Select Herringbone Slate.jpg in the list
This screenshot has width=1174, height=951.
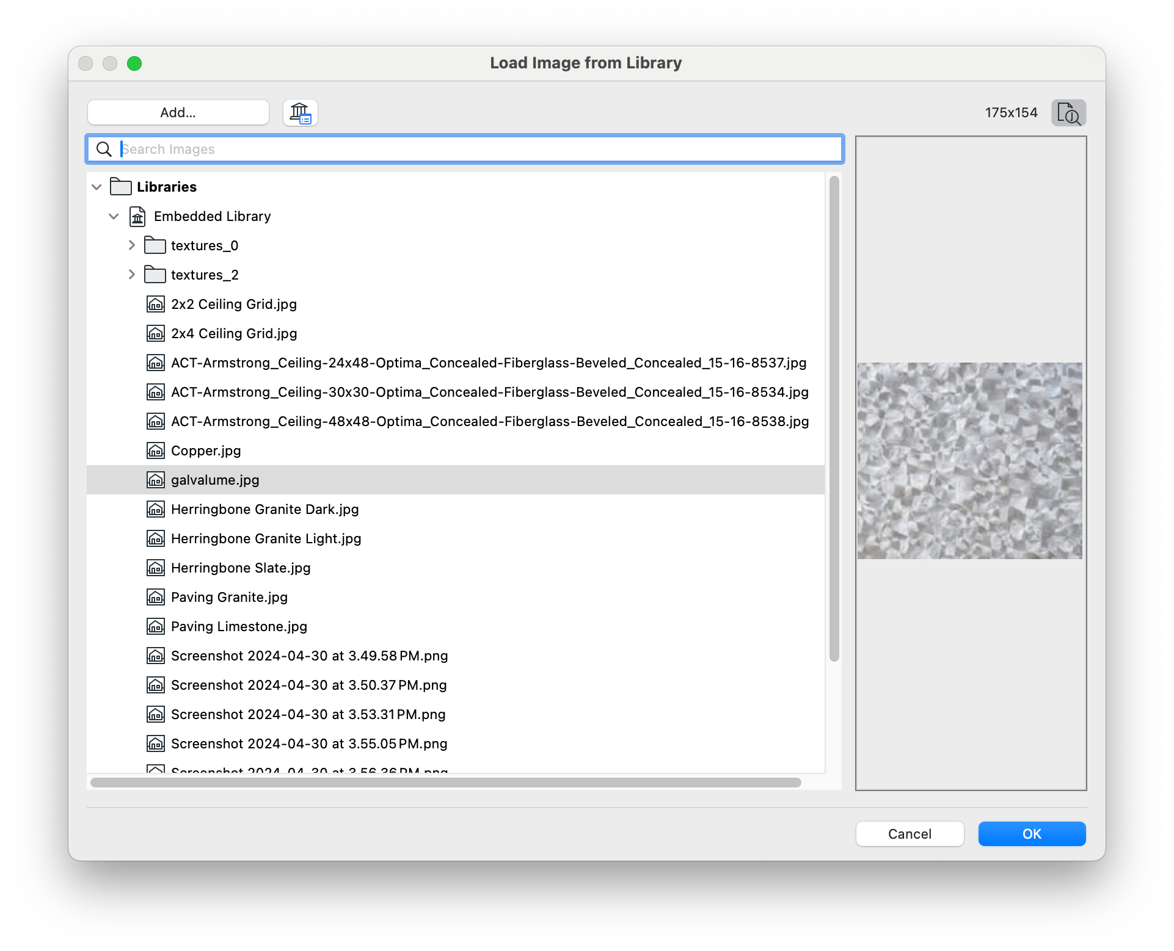tap(241, 568)
